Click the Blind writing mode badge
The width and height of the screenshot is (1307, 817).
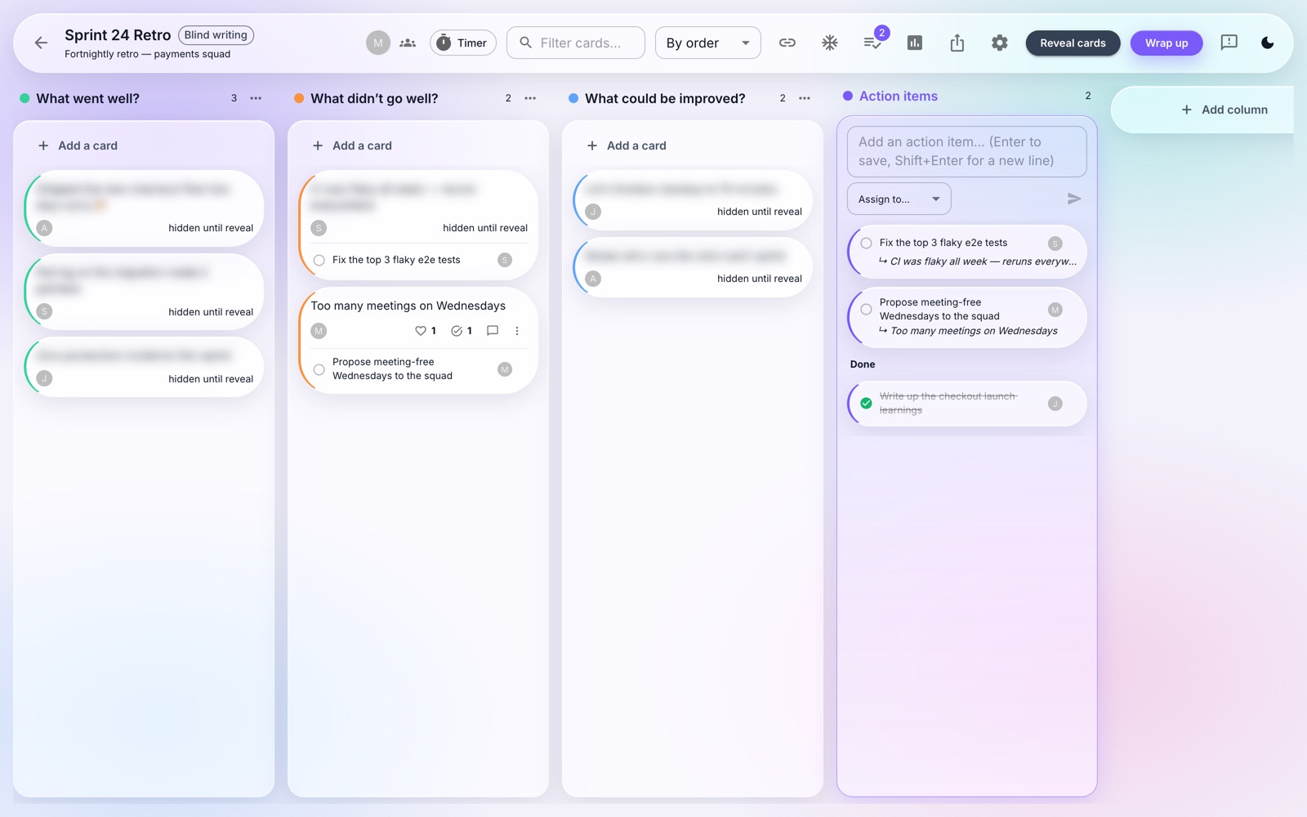click(216, 35)
